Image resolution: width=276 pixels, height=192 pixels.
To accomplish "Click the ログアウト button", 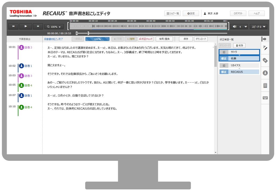I will pyautogui.click(x=238, y=14).
